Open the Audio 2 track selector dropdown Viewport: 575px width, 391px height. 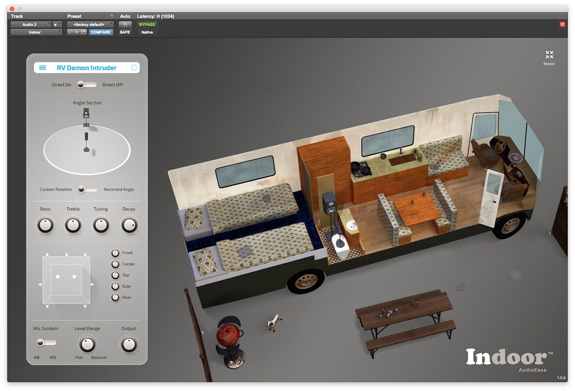31,24
